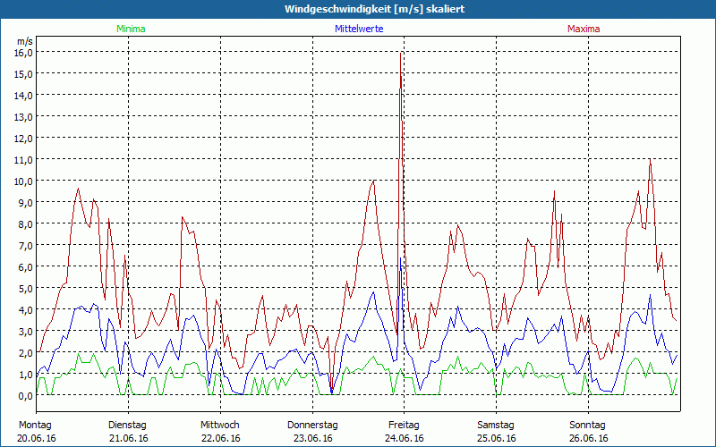This screenshot has width=716, height=447.
Task: Click the date 21.06.16
Action: click(x=128, y=438)
